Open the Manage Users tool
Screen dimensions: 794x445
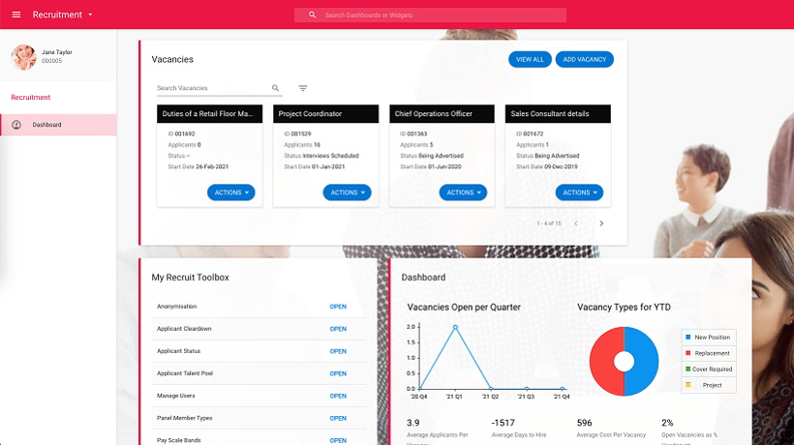(338, 396)
